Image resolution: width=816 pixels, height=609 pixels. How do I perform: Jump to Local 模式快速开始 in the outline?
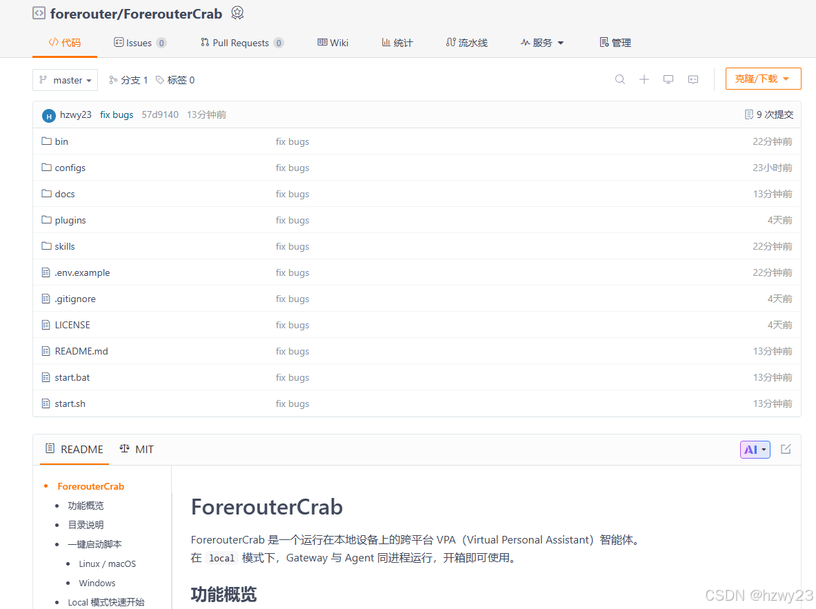click(106, 602)
